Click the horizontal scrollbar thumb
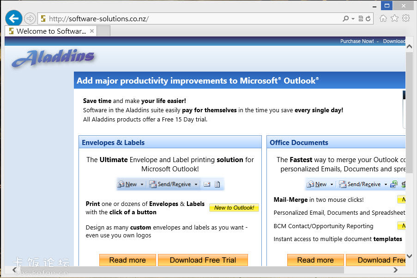The height and width of the screenshot is (278, 417). pos(181,270)
